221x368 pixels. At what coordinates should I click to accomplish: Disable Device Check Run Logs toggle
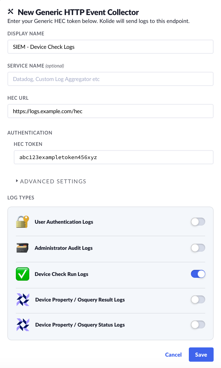coord(198,274)
